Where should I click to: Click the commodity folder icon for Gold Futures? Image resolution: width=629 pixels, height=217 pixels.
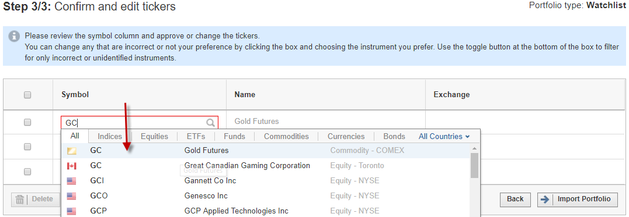pyautogui.click(x=71, y=151)
